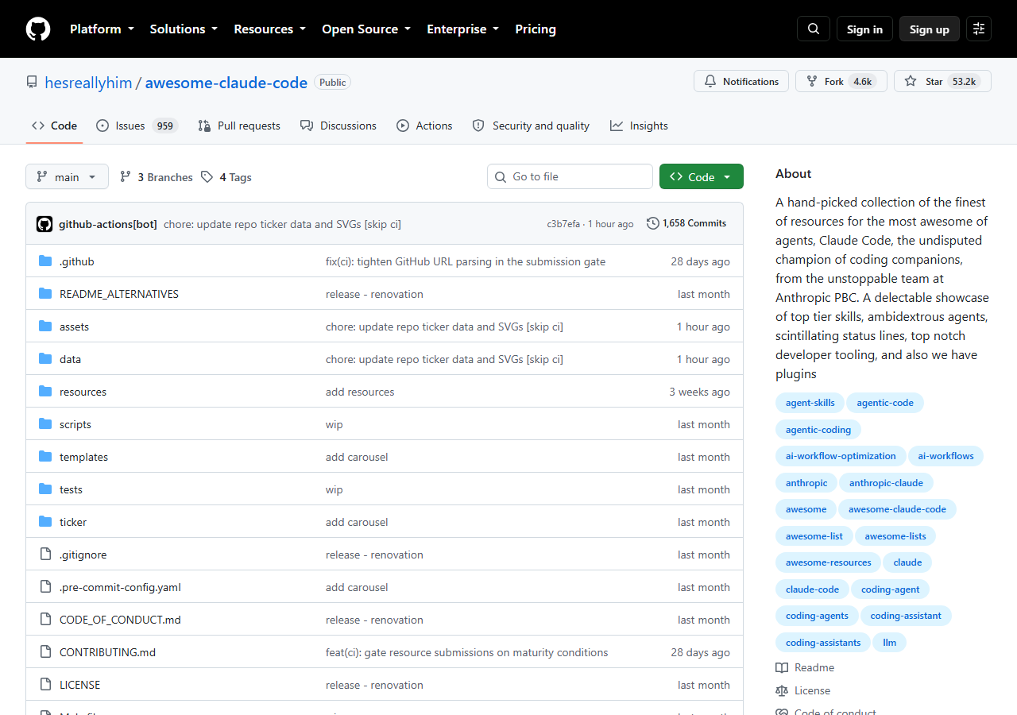This screenshot has height=715, width=1017.
Task: Open the hesreallyhim owner link
Action: 88,83
